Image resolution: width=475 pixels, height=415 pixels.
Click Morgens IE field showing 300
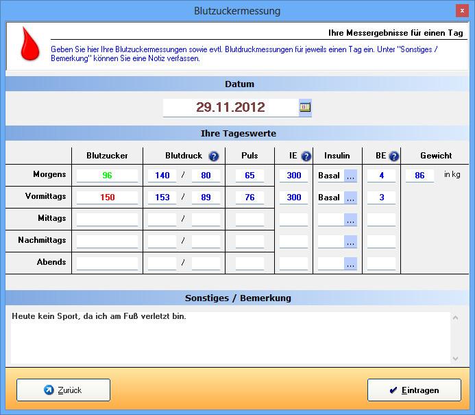pyautogui.click(x=294, y=176)
